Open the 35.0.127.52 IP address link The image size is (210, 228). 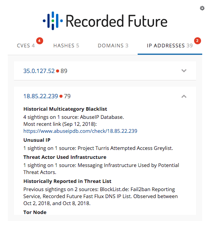(x=39, y=71)
